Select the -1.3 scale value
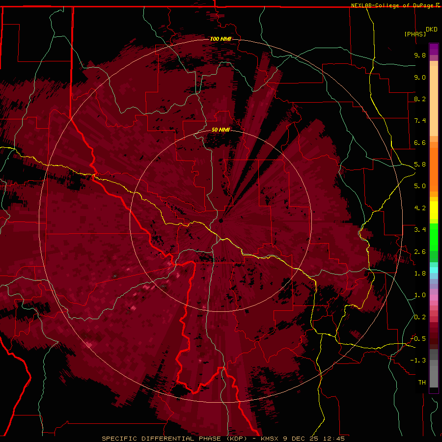442x442 pixels. pos(418,360)
